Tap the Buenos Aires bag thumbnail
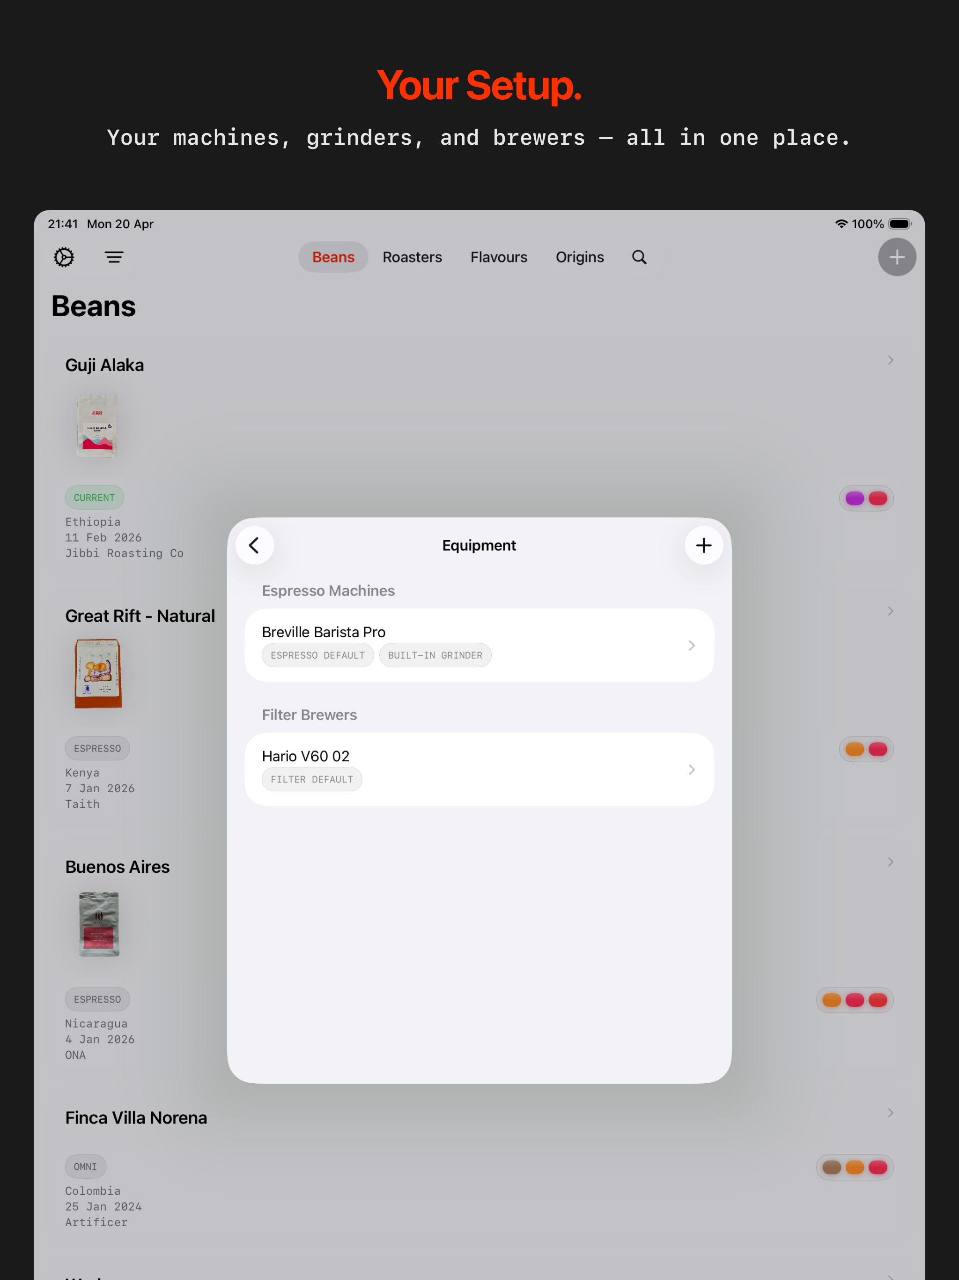Screen dimensions: 959x1280 [x=99, y=923]
